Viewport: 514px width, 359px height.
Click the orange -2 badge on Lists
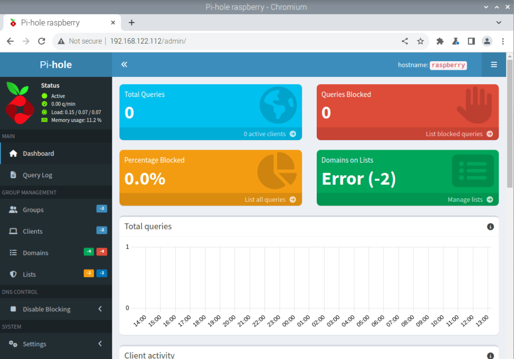tap(89, 273)
